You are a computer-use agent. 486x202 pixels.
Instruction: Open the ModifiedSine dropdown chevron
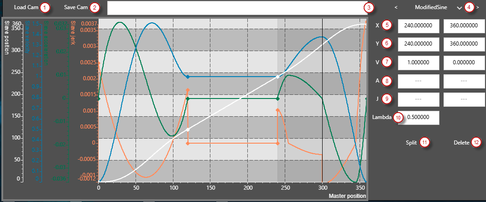pos(459,8)
